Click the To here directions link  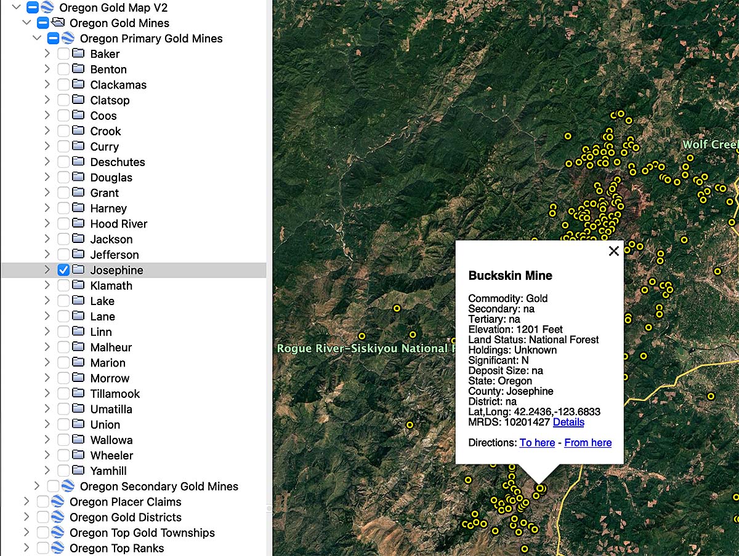click(x=537, y=443)
